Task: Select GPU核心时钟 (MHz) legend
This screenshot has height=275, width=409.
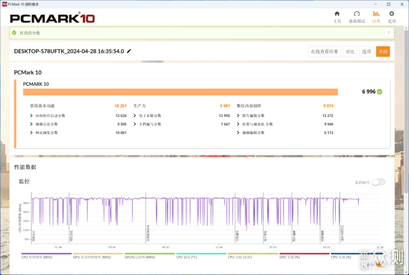Action: pos(150,256)
